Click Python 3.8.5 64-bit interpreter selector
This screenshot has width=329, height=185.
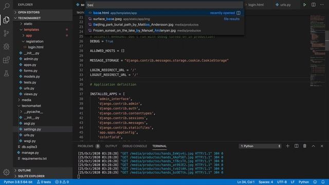[18, 182]
